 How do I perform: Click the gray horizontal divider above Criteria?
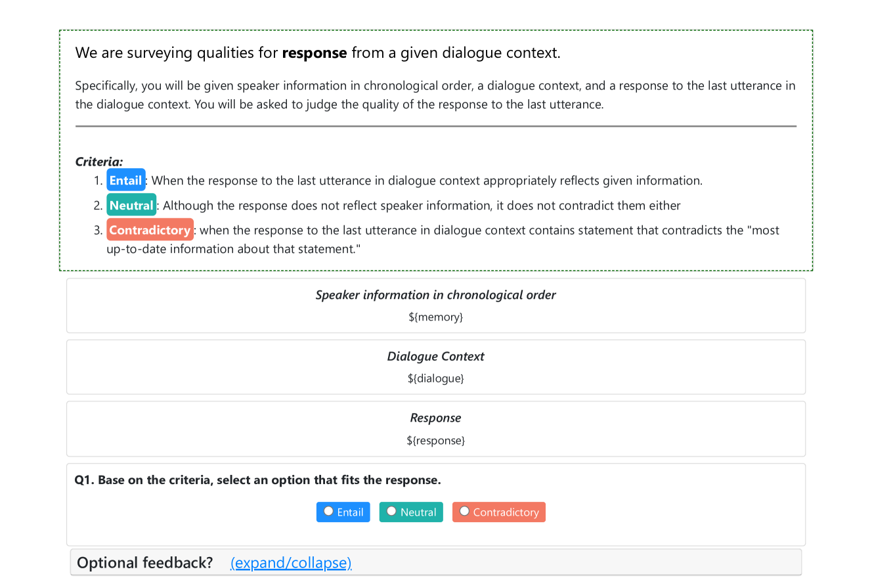point(435,126)
